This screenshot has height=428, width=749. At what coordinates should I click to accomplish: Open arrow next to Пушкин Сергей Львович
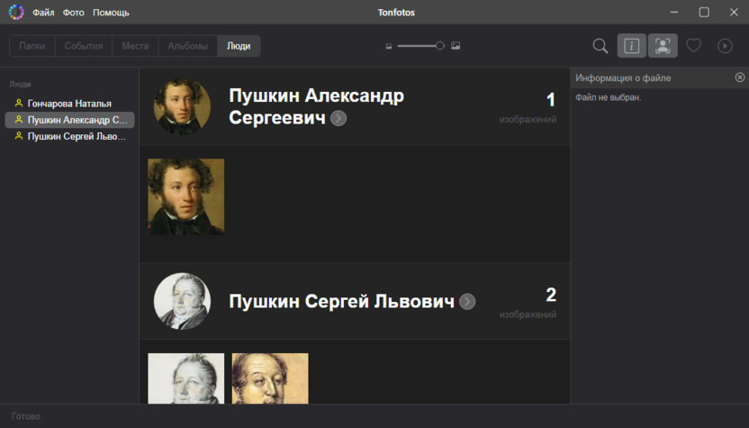point(467,302)
